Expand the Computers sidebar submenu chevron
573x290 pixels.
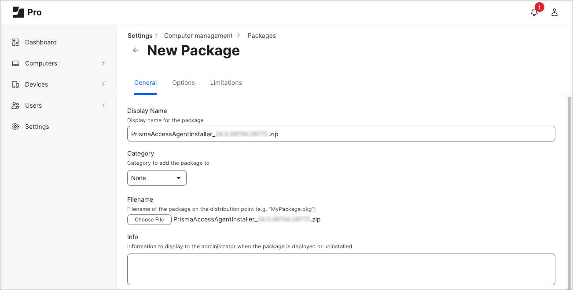click(x=103, y=63)
